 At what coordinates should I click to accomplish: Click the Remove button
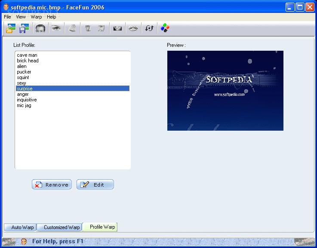coord(52,184)
